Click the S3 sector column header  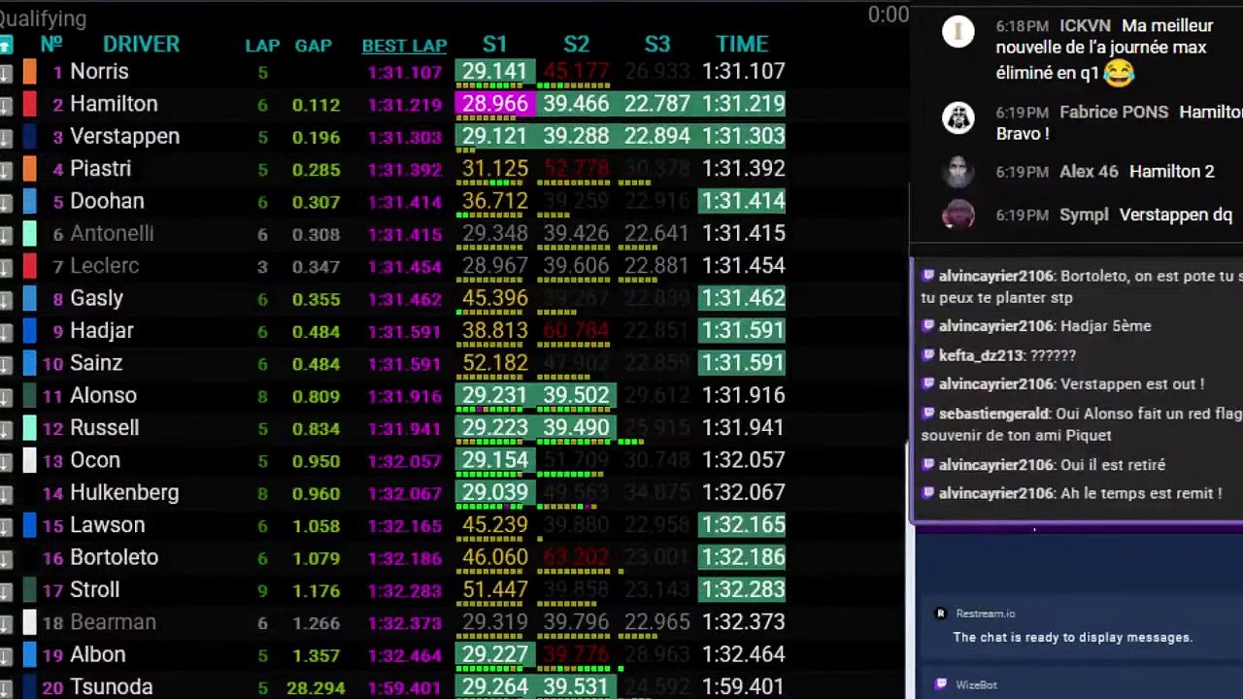coord(657,45)
